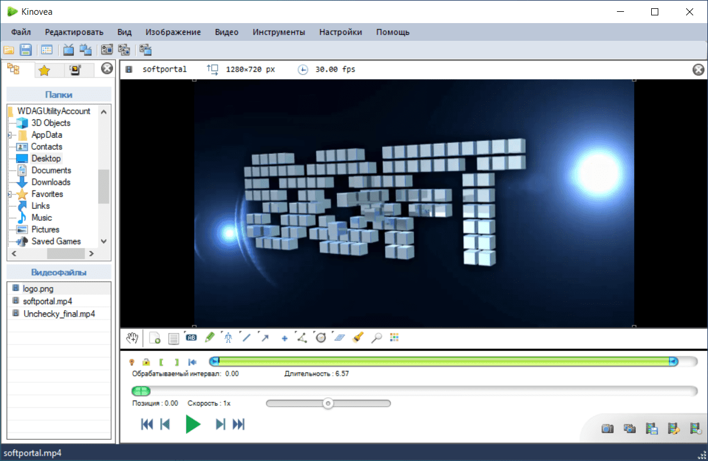This screenshot has height=461, width=708.
Task: Expand the Favorites folder node
Action: coord(9,194)
